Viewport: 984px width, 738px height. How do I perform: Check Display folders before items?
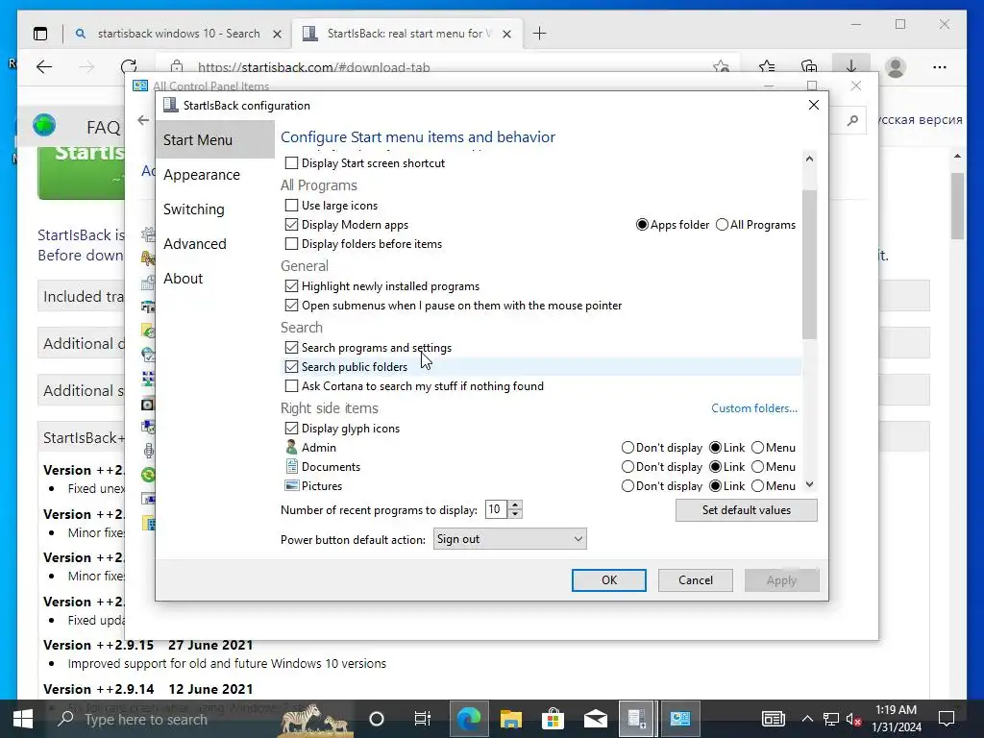pos(291,243)
